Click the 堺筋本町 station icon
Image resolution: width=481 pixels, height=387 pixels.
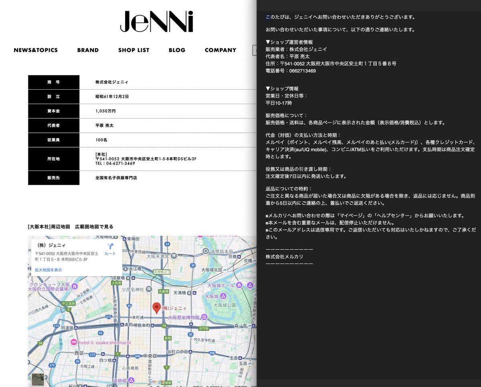point(152,325)
